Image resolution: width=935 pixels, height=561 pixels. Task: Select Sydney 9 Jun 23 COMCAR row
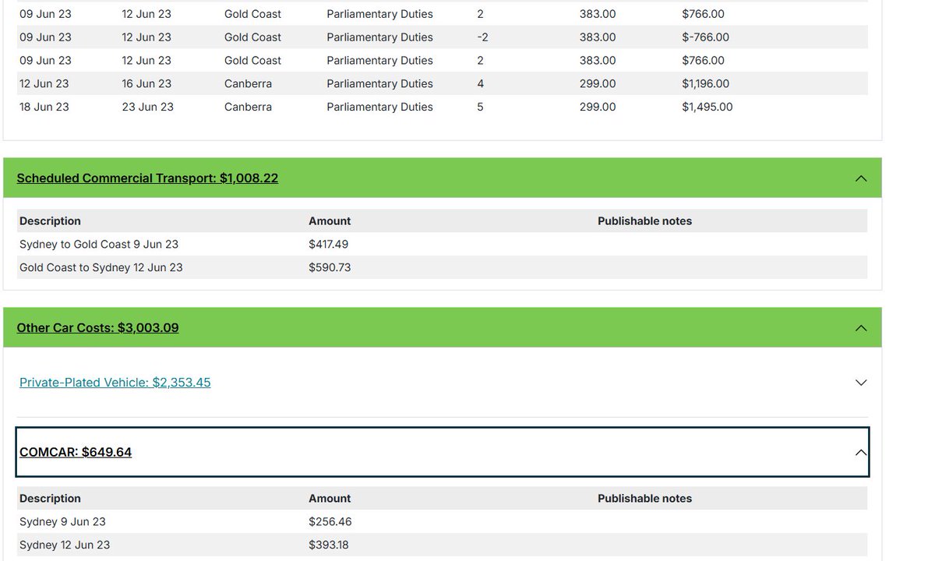tap(442, 521)
